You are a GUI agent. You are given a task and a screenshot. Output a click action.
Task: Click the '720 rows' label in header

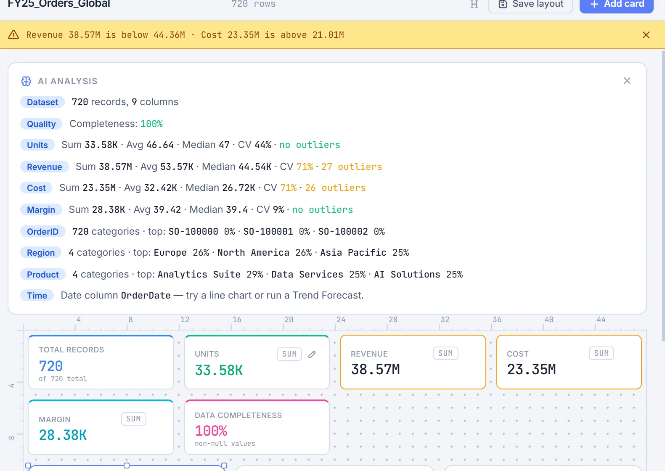pos(254,4)
